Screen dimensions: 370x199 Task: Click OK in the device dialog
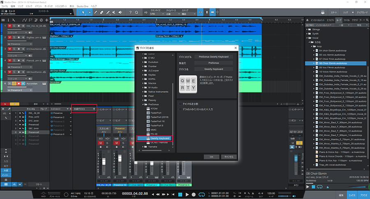[211, 156]
